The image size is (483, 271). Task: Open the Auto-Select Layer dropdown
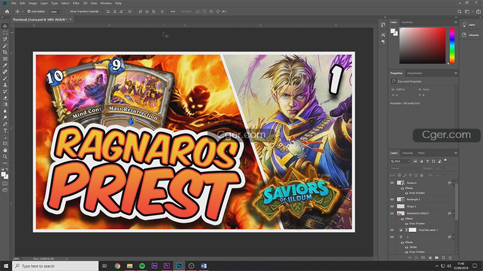56,11
